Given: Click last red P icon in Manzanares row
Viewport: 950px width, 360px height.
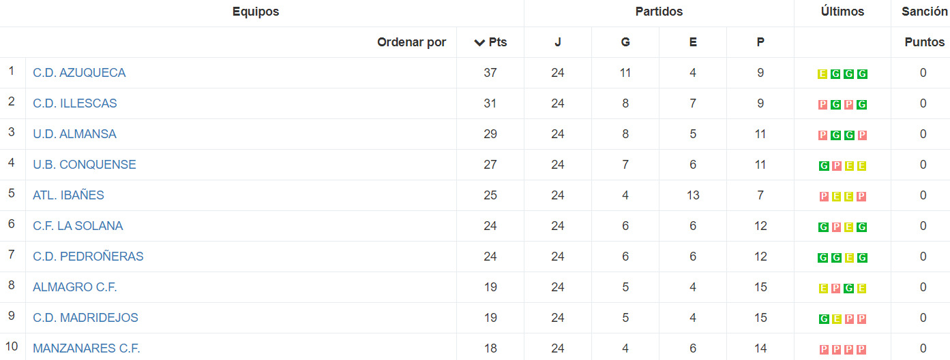Looking at the screenshot, I should coord(862,350).
